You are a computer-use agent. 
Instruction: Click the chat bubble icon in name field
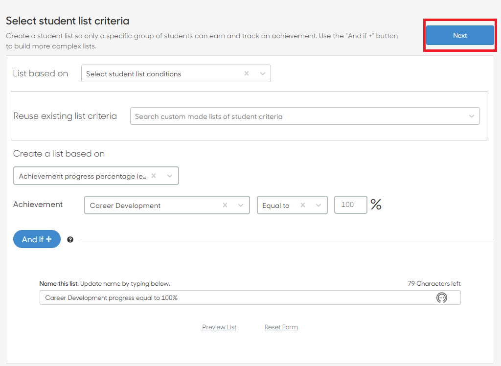pyautogui.click(x=442, y=297)
